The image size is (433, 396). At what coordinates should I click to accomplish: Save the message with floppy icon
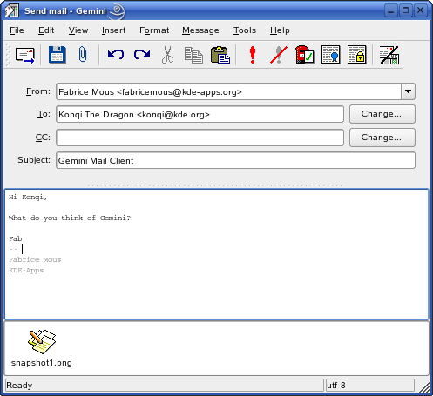pos(58,55)
